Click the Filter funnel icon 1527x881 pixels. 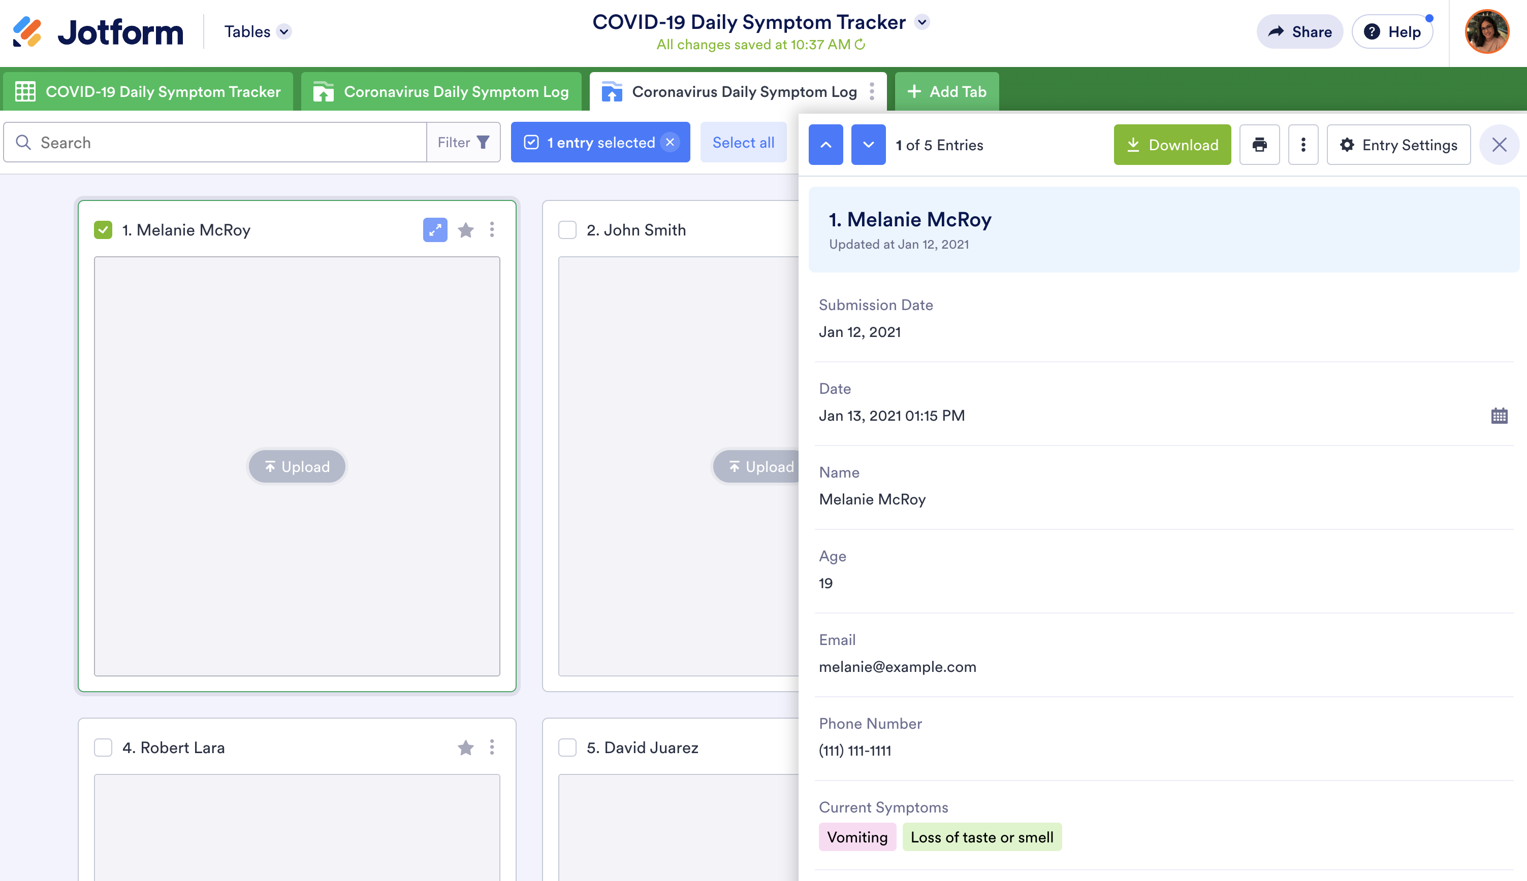(483, 142)
